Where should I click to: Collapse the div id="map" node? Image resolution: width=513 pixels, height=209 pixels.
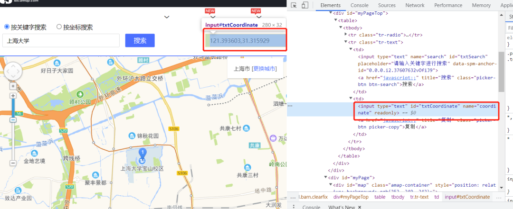pyautogui.click(x=331, y=185)
